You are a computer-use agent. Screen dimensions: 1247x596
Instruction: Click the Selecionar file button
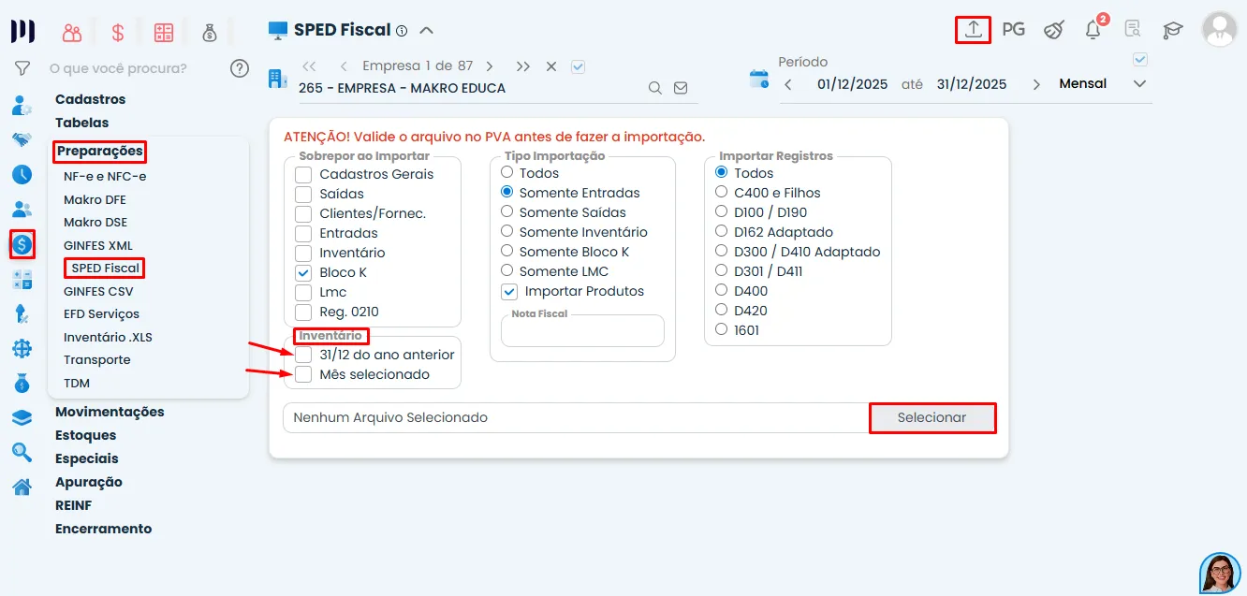(932, 418)
